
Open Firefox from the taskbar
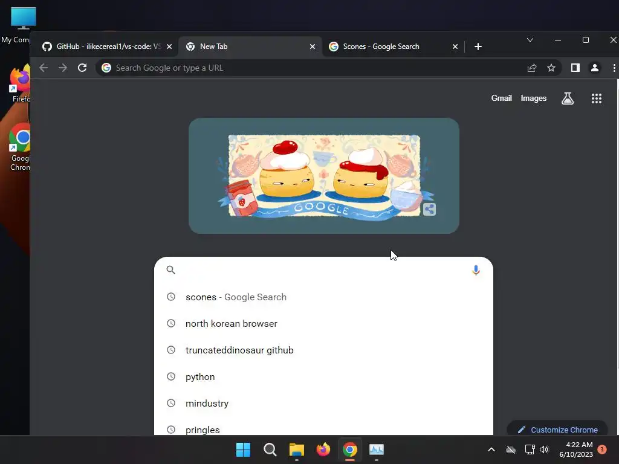point(323,449)
